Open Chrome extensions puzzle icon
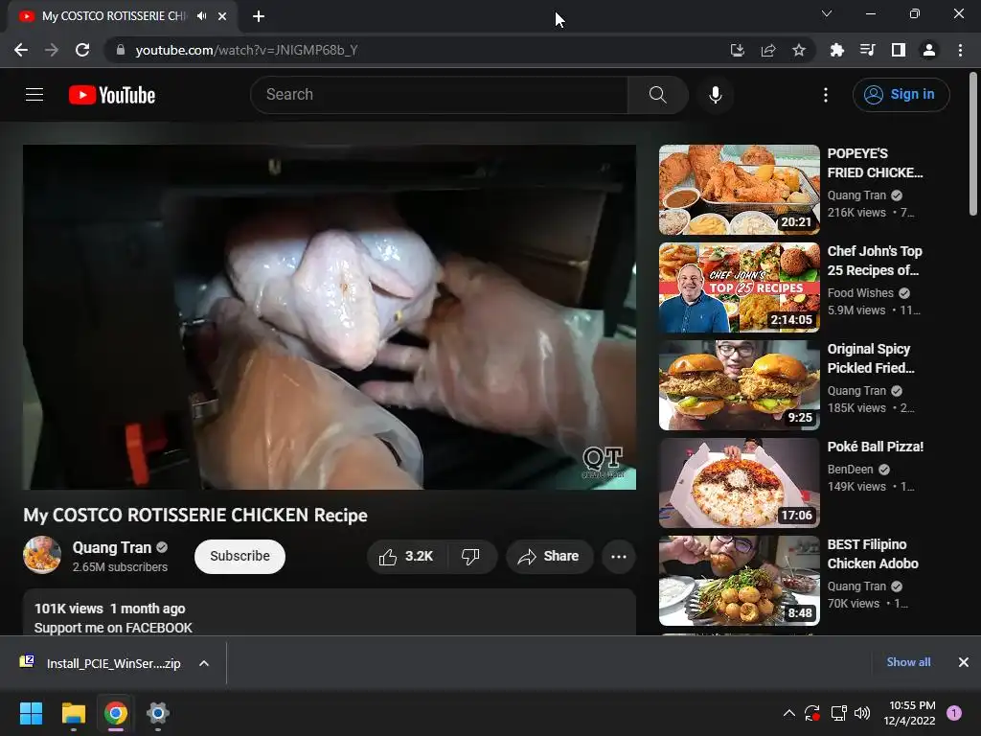 [x=837, y=50]
